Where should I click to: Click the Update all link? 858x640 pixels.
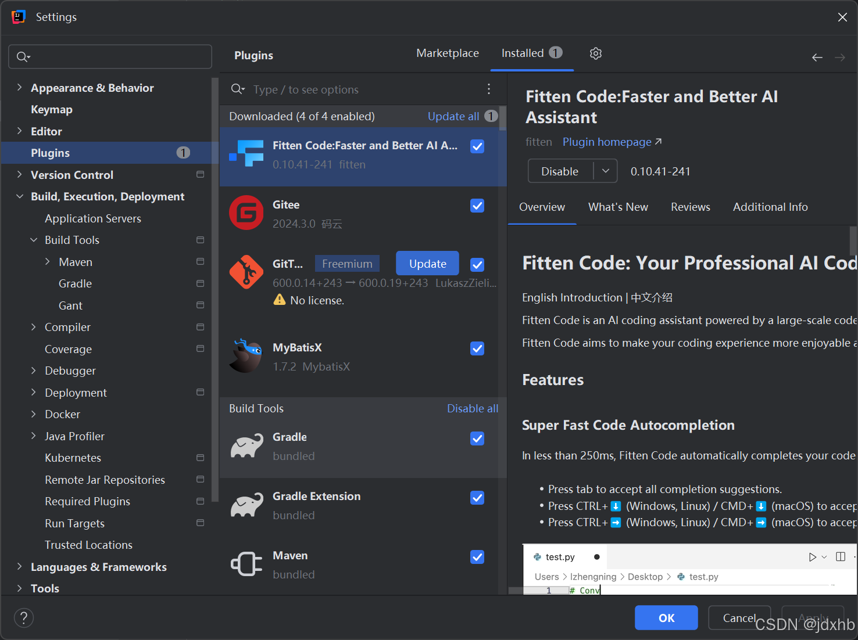click(453, 116)
